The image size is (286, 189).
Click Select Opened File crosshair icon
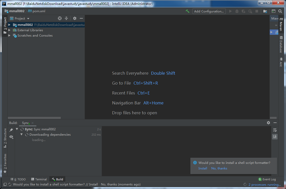click(60, 18)
